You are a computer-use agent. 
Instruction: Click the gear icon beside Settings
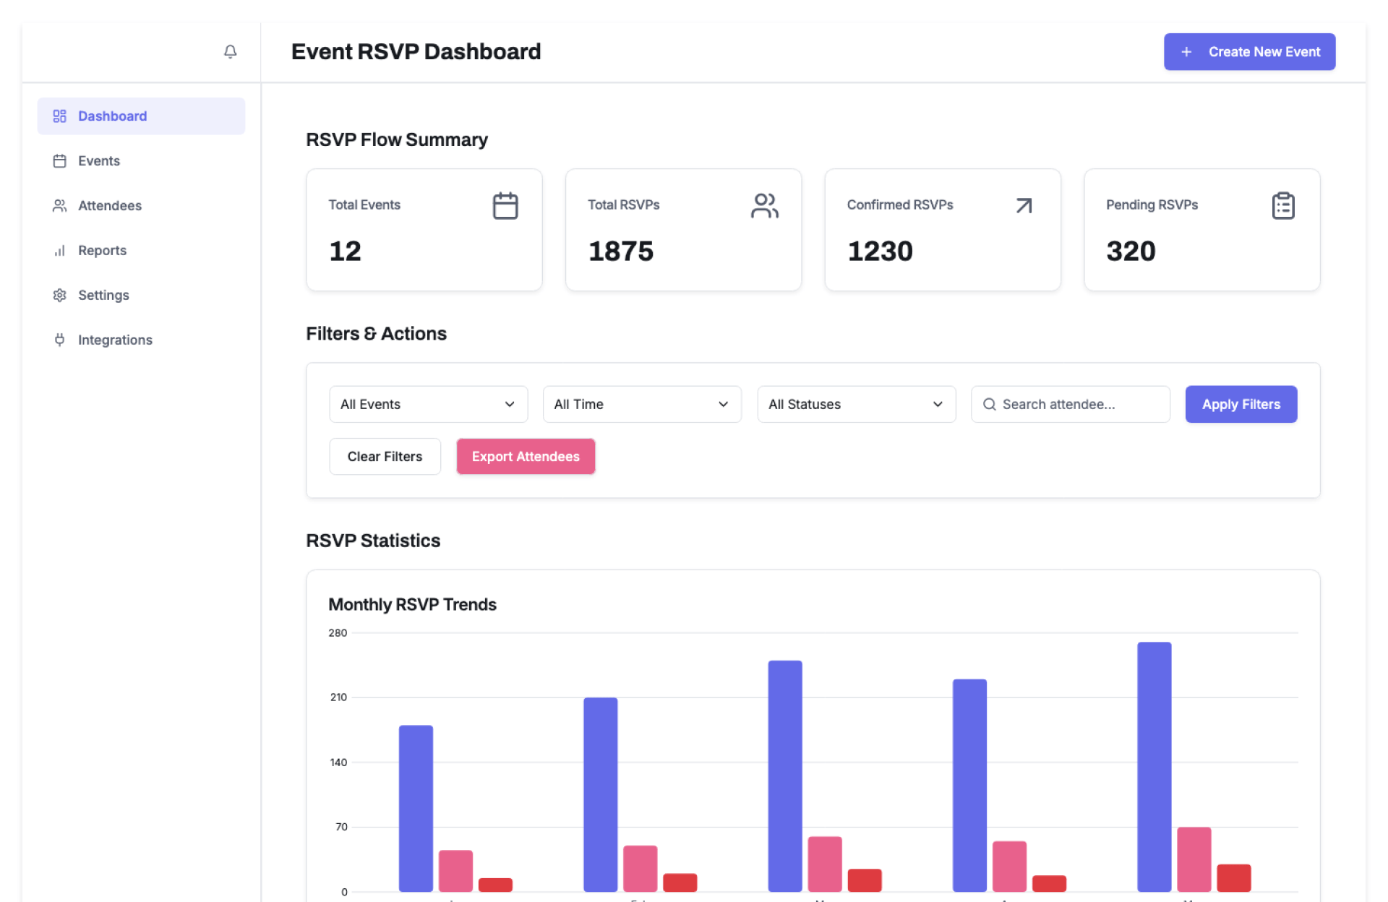coord(59,295)
